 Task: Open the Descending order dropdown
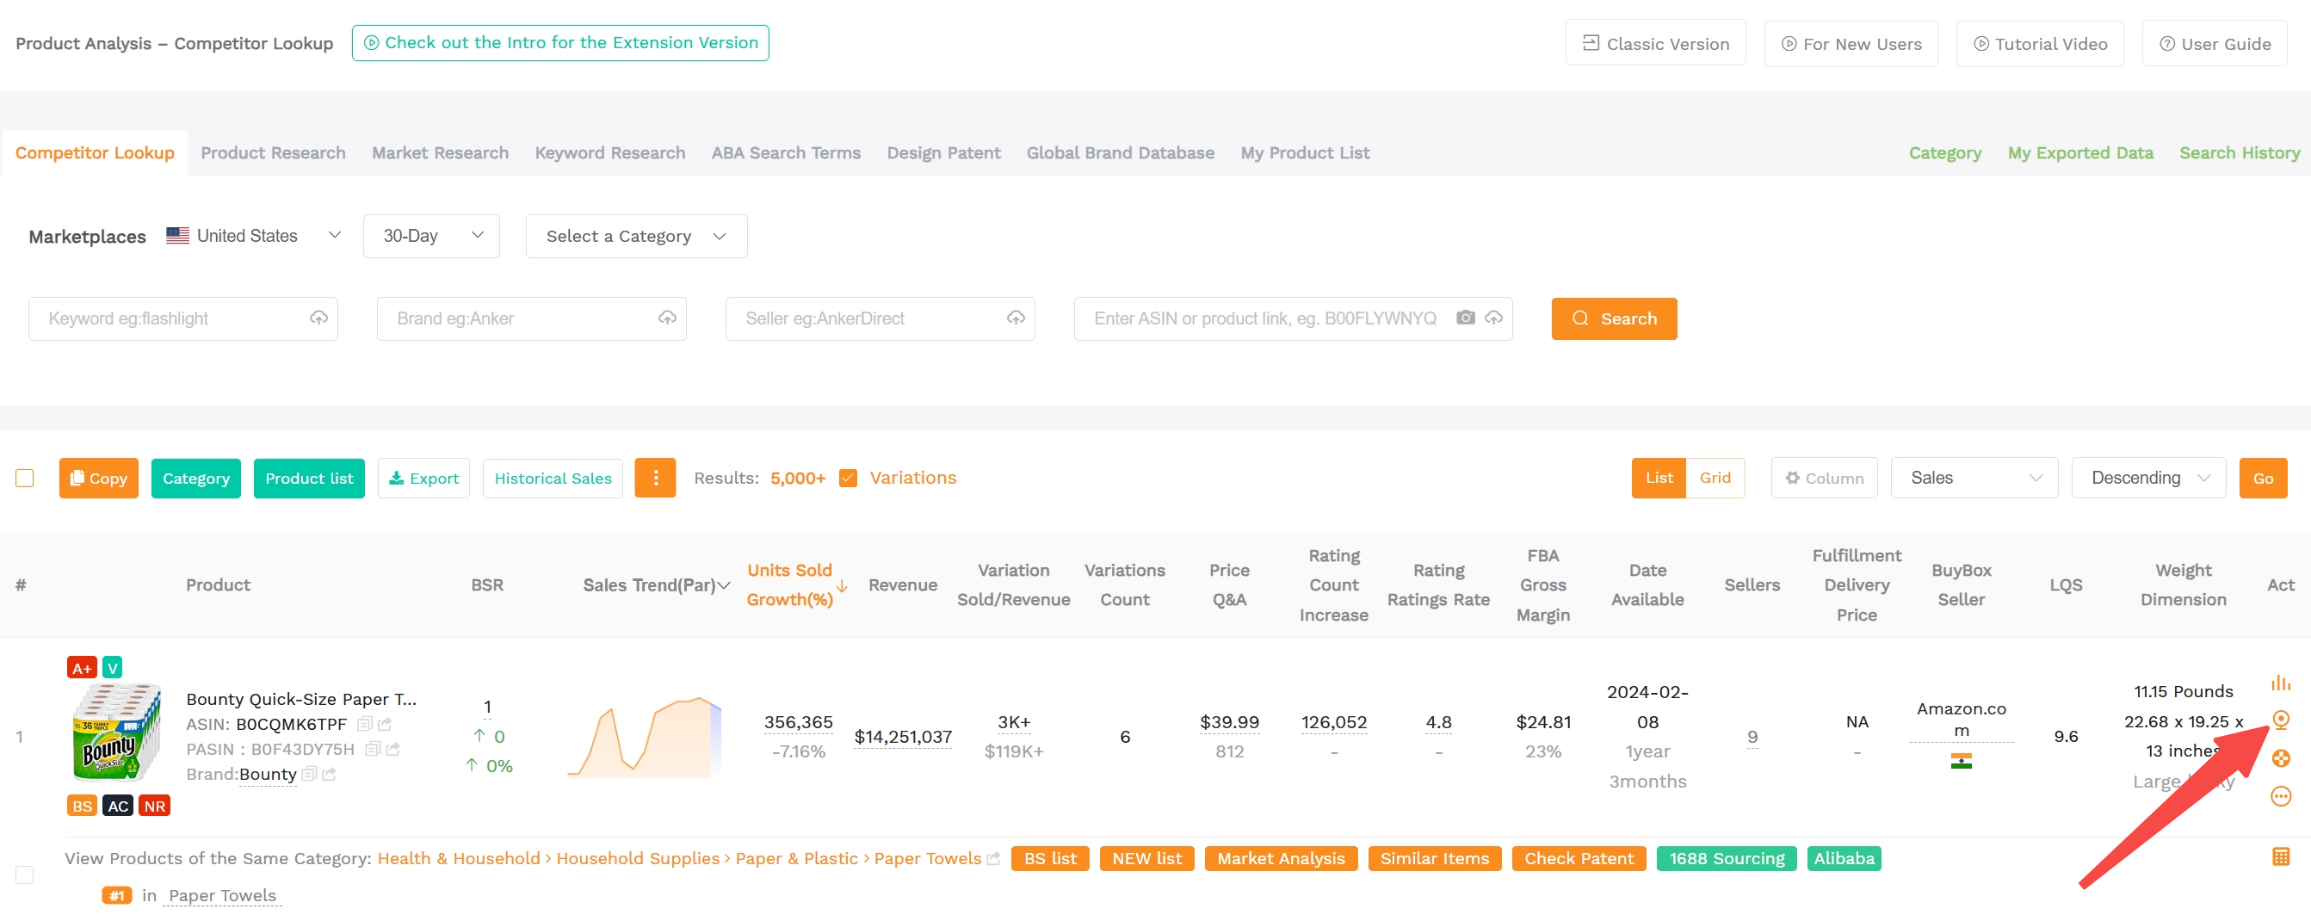(x=2147, y=478)
